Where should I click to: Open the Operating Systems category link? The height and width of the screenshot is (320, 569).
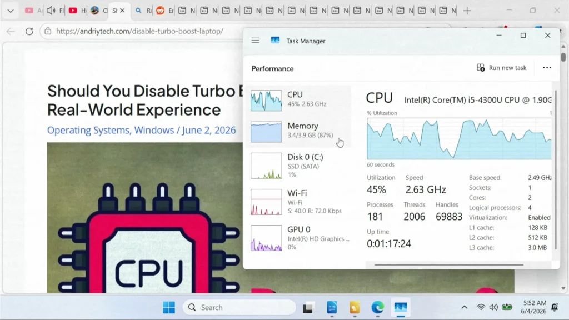pyautogui.click(x=88, y=130)
